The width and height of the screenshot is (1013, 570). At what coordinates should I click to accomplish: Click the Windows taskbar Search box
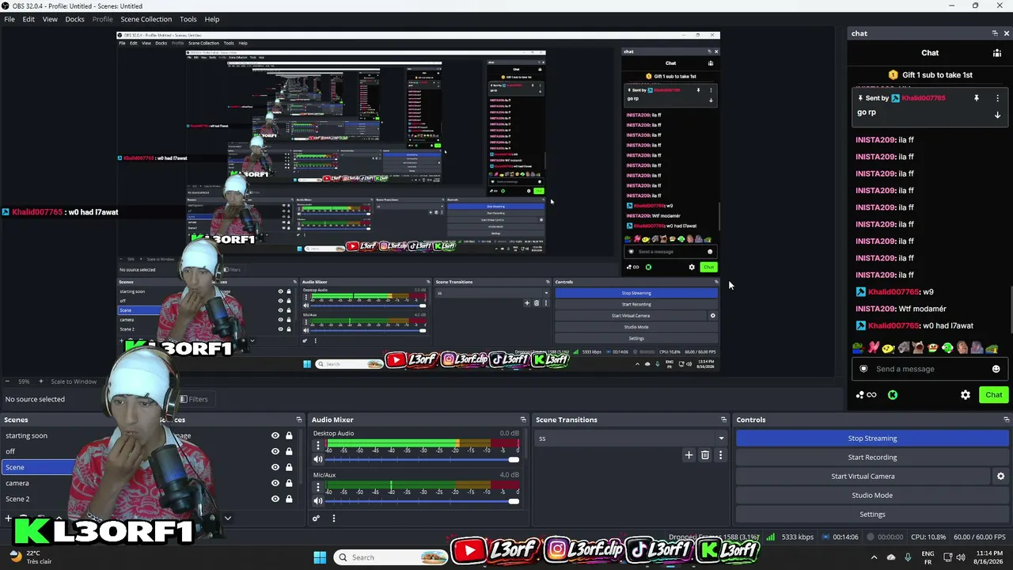(x=391, y=557)
